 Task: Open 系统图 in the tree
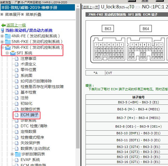(x=26, y=75)
